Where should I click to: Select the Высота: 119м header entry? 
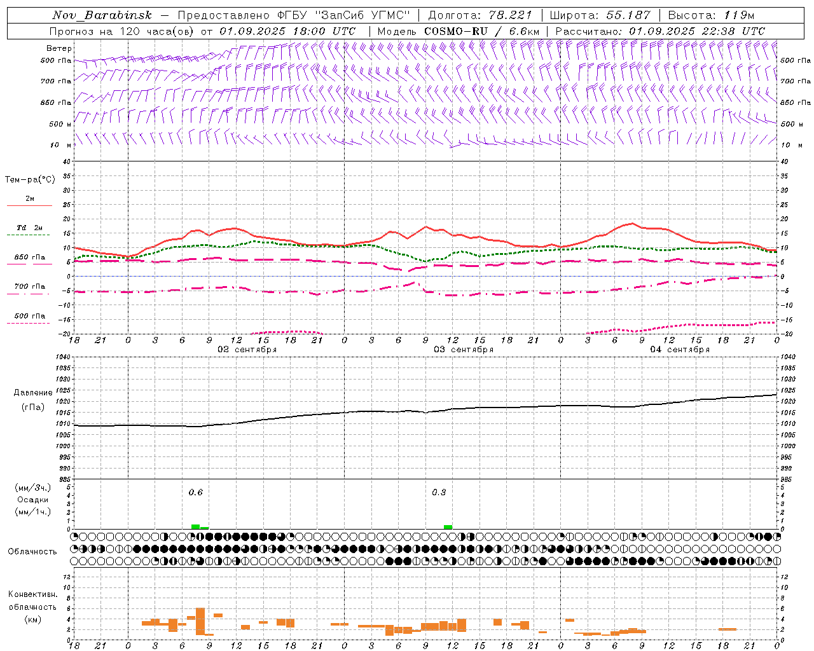(711, 15)
